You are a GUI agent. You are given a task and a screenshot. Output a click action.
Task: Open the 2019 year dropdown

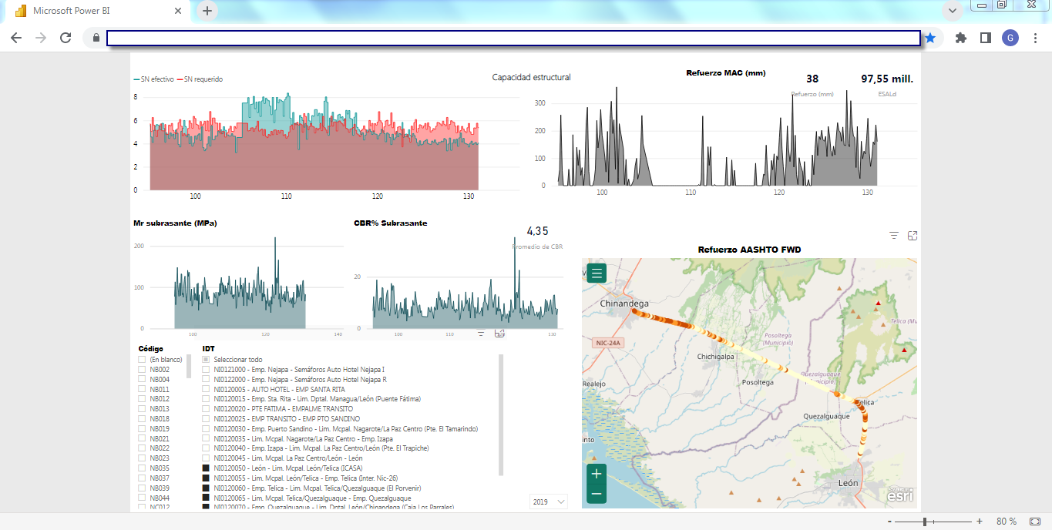tap(549, 501)
